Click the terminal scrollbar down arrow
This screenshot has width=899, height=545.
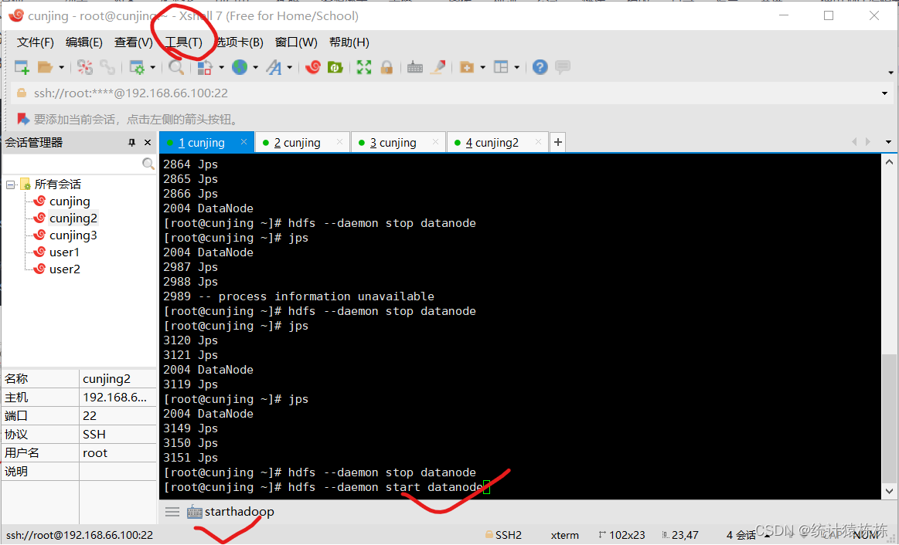(889, 491)
